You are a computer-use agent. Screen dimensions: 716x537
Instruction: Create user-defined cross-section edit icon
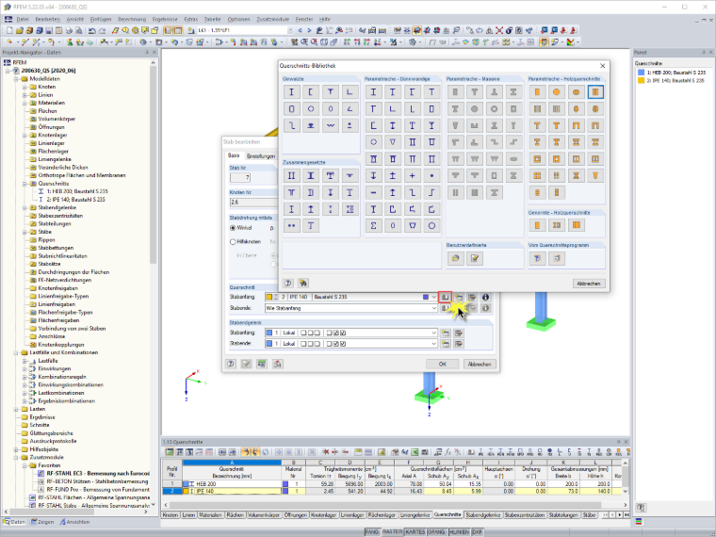coord(475,258)
